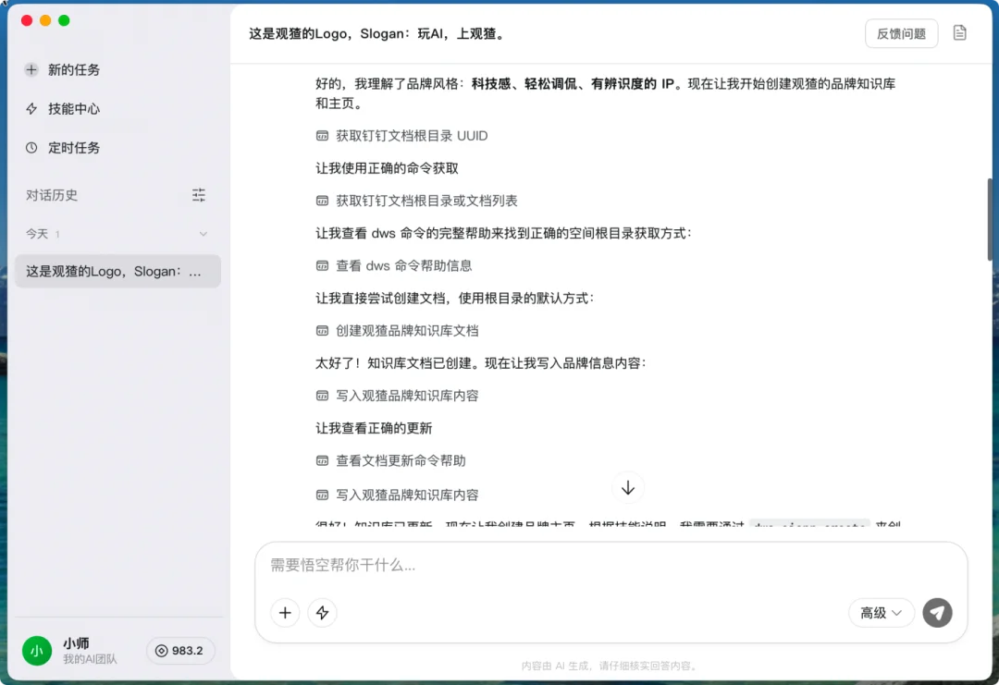The image size is (999, 685).
Task: Collapse the 今天 conversation group
Action: [x=203, y=234]
